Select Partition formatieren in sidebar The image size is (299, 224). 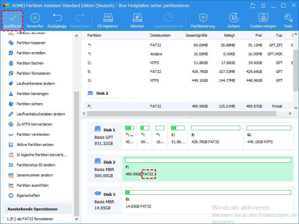(33, 73)
